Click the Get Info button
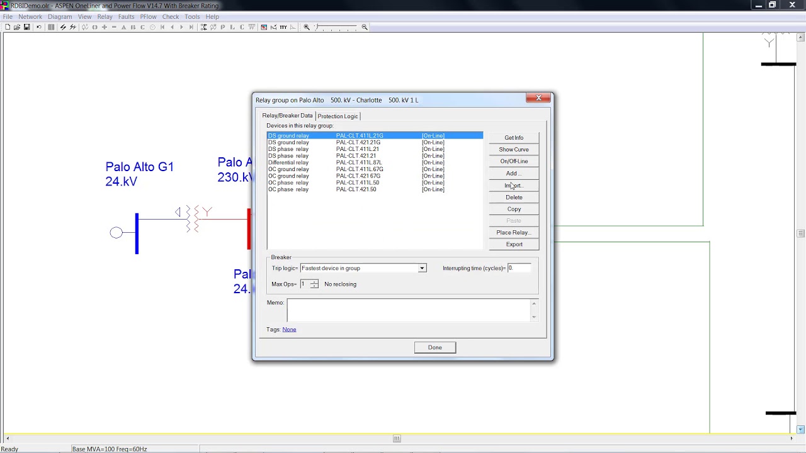This screenshot has width=806, height=453. (514, 138)
